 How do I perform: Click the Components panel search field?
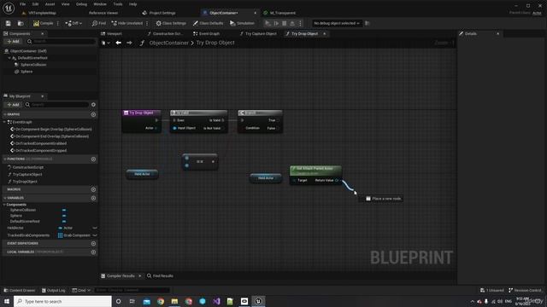coord(61,42)
